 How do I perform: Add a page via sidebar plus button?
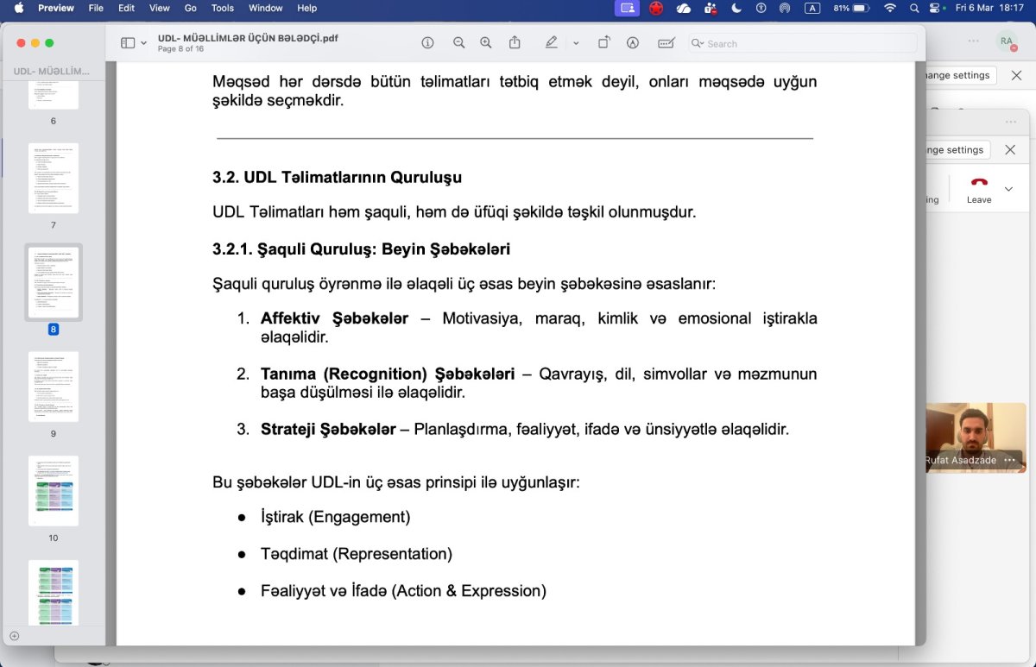point(14,636)
